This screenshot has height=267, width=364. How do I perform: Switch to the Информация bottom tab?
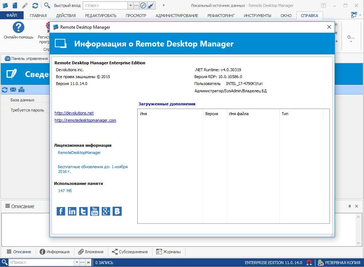[x=55, y=252]
